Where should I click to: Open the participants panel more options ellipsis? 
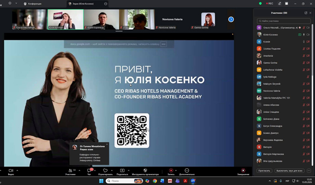(309, 171)
